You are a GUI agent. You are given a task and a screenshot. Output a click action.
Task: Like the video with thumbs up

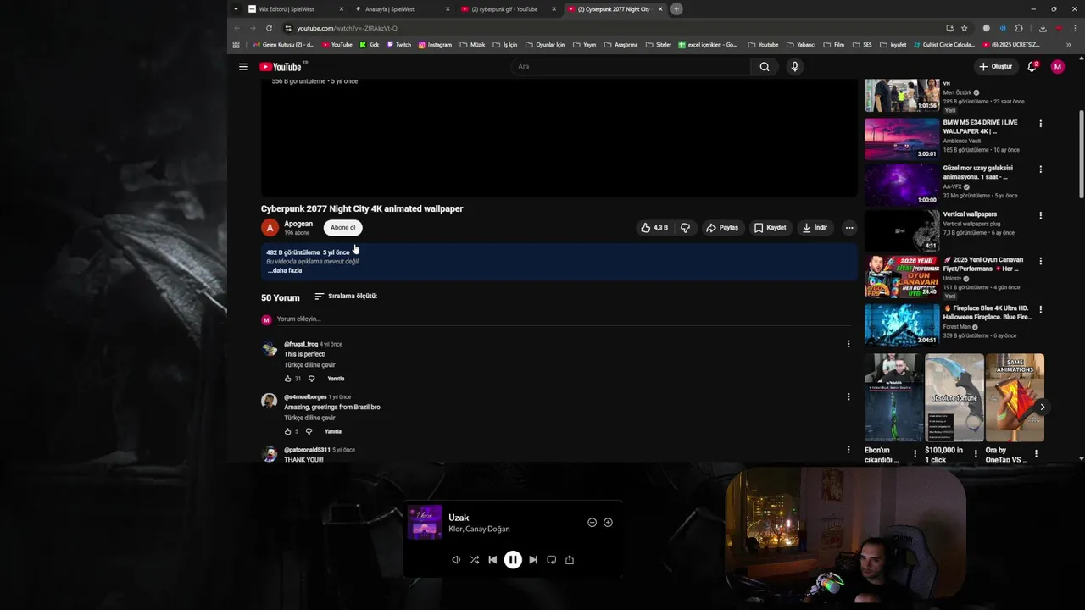[x=654, y=228]
